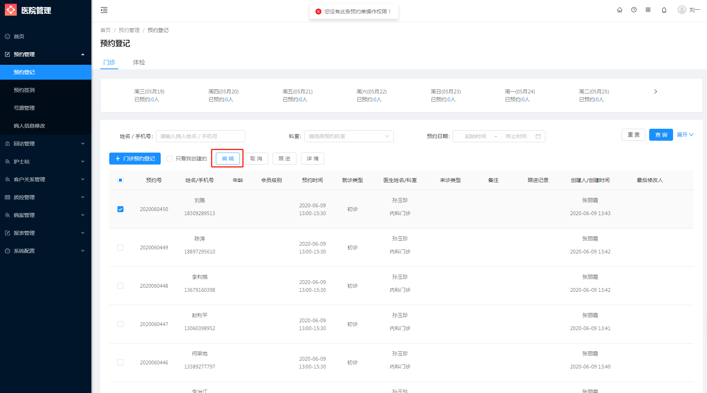Viewport: 707px width, 393px height.
Task: Click the 查询 search button
Action: [661, 135]
